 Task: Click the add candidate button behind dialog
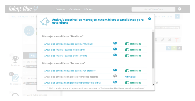click(33, 56)
